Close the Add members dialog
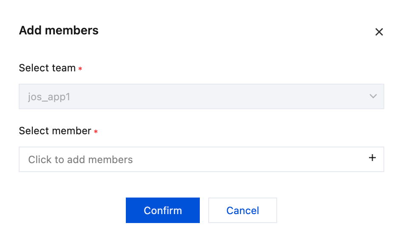Image resolution: width=403 pixels, height=243 pixels. [379, 32]
